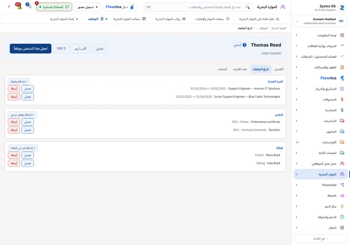The width and height of the screenshot is (350, 245).
Task: Click the المبيعات وإدارة العلاقات sidebar icon
Action: pos(342,46)
